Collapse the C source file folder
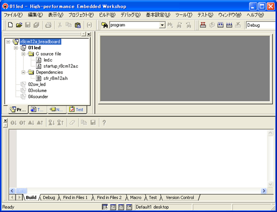 (x=23, y=54)
